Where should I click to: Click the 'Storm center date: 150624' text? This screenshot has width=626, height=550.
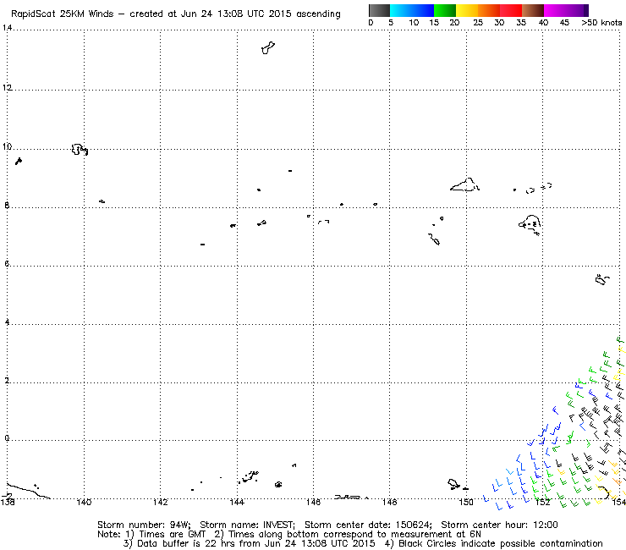(368, 525)
